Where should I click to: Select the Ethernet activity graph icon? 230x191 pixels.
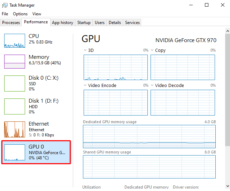point(15,129)
